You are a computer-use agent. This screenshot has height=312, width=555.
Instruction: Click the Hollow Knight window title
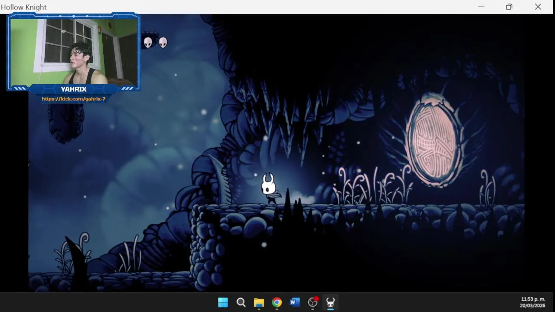[24, 7]
